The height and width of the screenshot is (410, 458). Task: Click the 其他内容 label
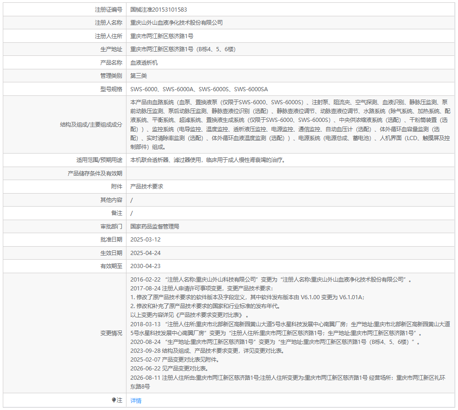111,200
